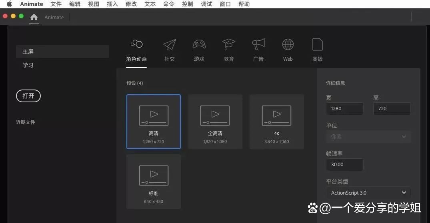This screenshot has height=223, width=430.
Task: Choose the 高清 1,280 x 720 preset
Action: pos(154,121)
